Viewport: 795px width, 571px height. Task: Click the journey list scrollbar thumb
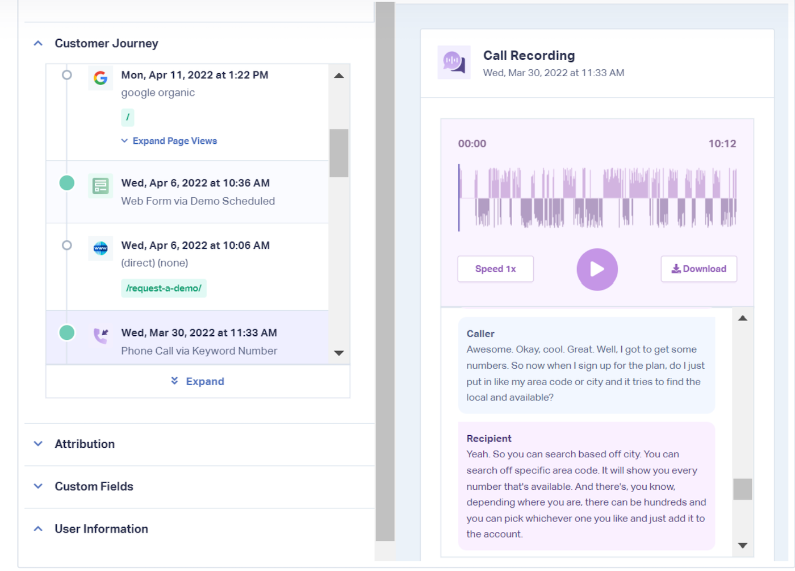click(x=339, y=153)
